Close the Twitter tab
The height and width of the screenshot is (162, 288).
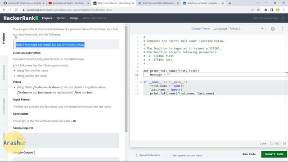pyautogui.click(x=178, y=3)
